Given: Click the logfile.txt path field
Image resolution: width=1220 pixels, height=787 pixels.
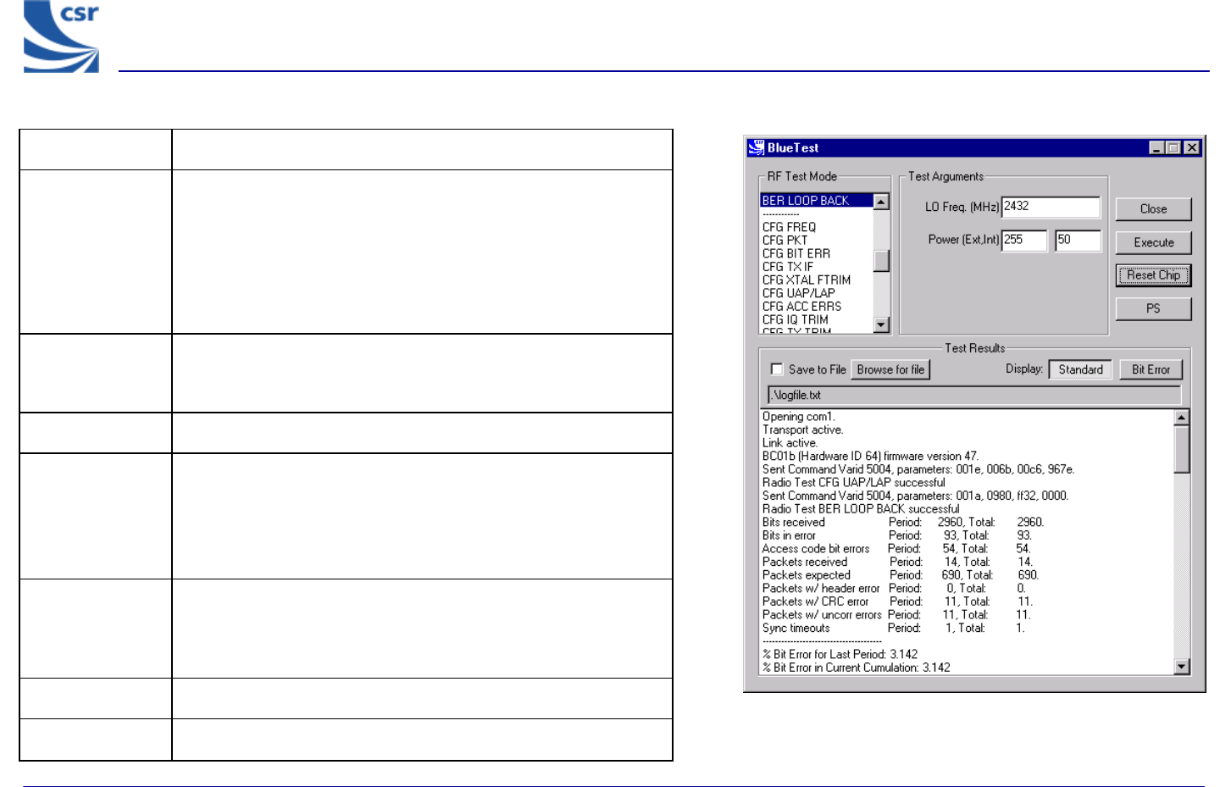Looking at the screenshot, I should point(974,396).
